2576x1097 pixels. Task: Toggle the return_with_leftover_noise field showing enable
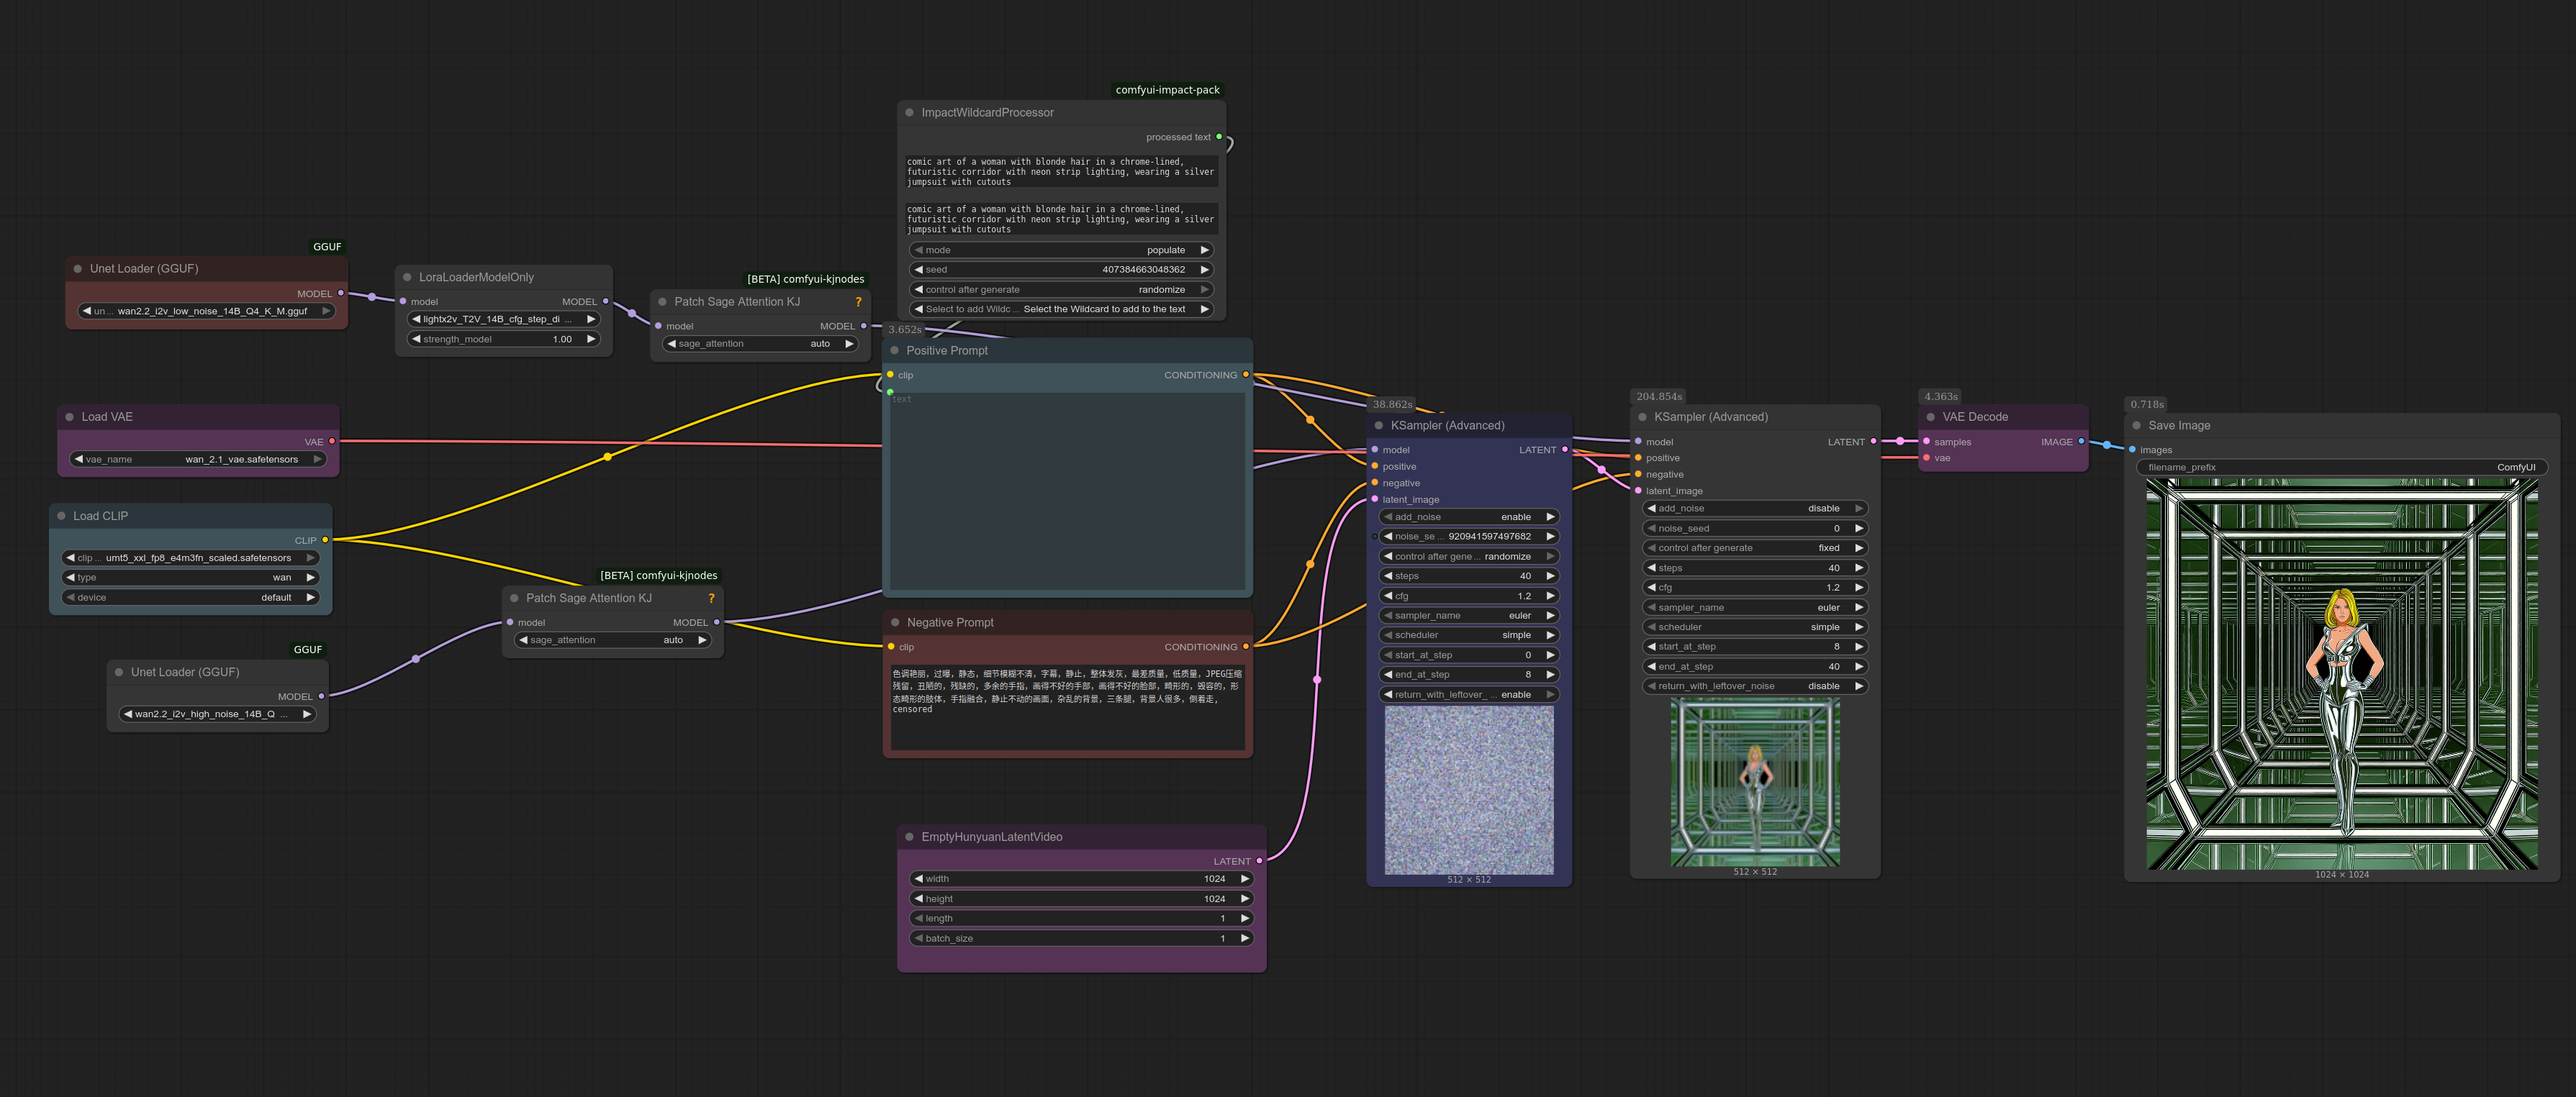(1468, 696)
